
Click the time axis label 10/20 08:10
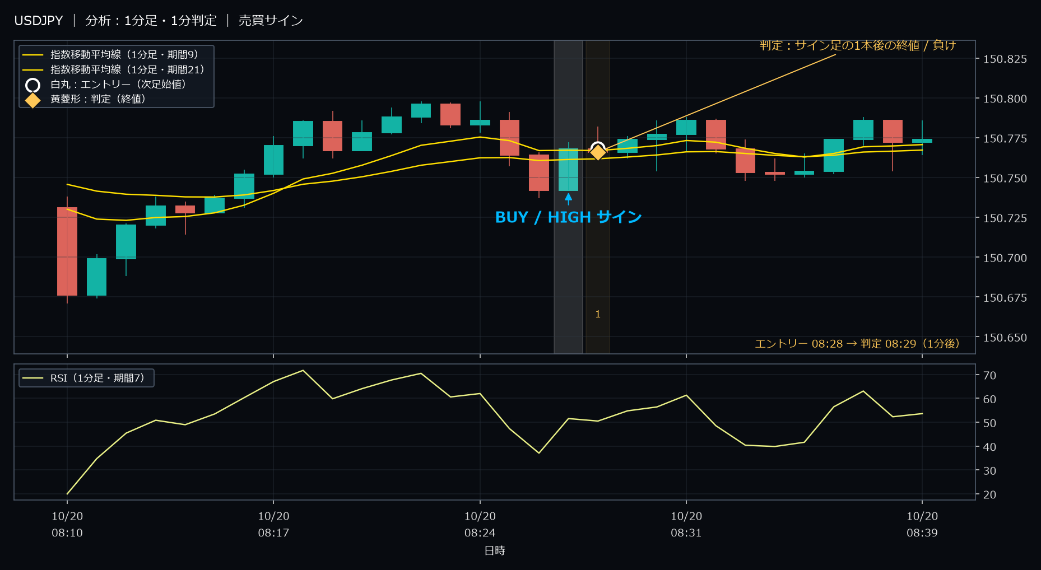click(x=67, y=525)
